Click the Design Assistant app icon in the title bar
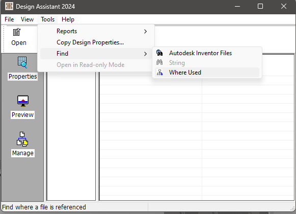296x214 pixels. click(x=9, y=6)
